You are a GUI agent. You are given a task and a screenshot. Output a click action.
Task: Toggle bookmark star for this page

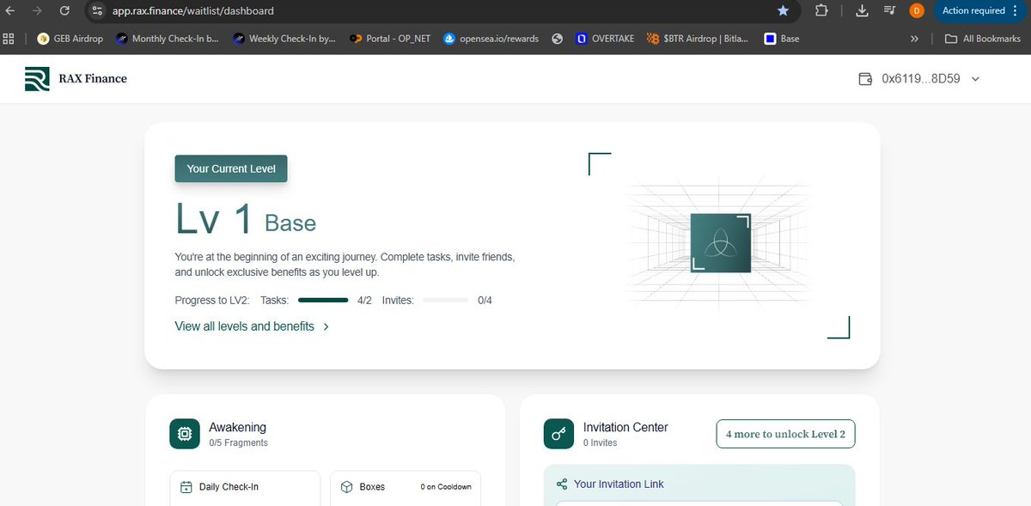(x=783, y=11)
